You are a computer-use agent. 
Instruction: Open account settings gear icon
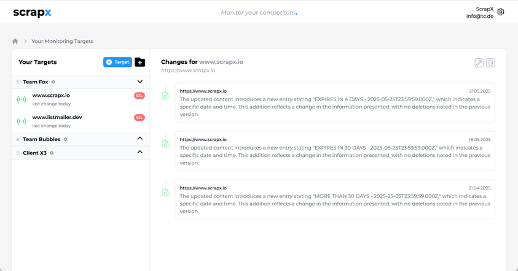pos(501,12)
